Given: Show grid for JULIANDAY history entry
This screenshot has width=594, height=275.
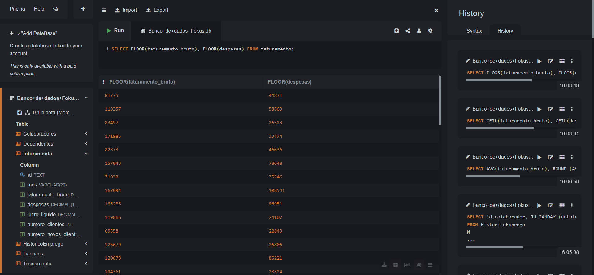Looking at the screenshot, I should tap(562, 206).
